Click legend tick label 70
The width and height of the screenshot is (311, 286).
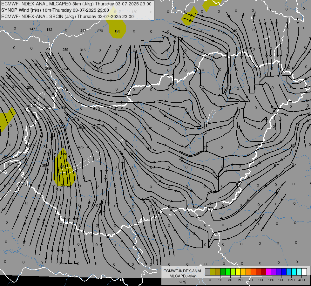pyautogui.click(x=251, y=280)
